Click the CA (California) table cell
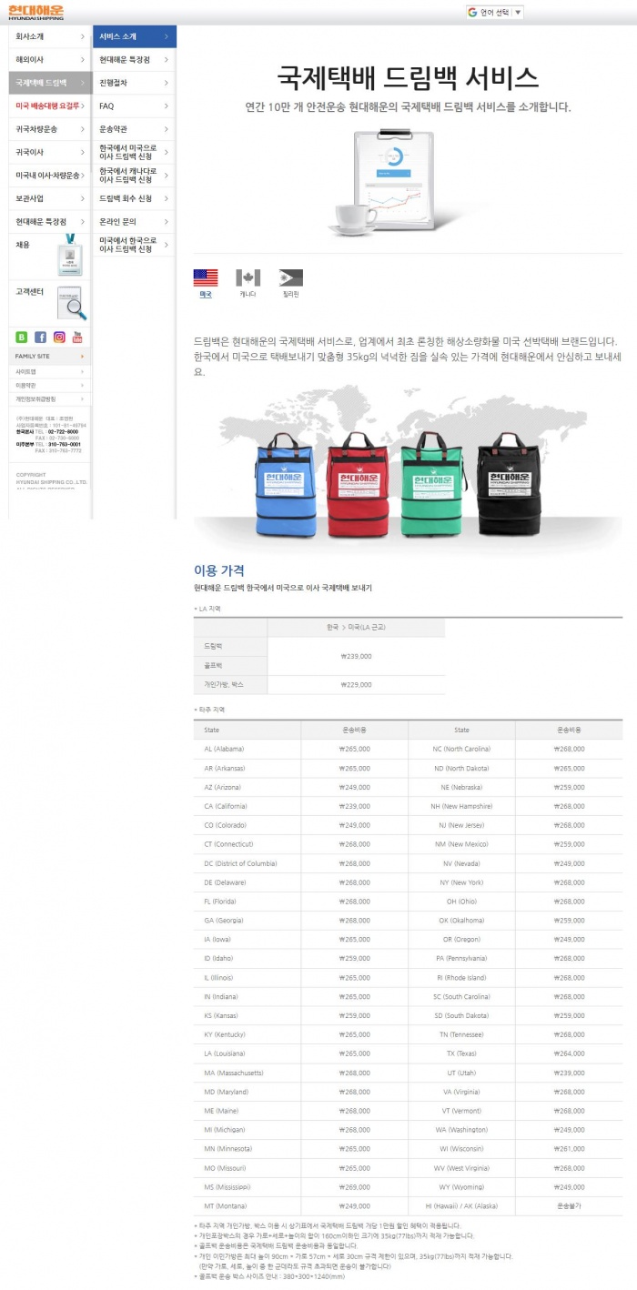 pos(247,806)
